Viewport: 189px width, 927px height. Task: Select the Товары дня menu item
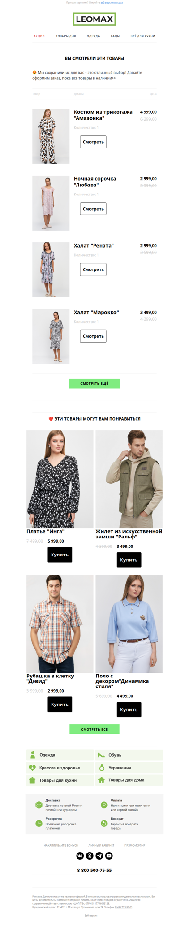click(66, 36)
